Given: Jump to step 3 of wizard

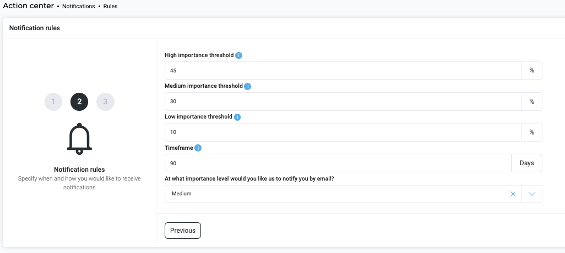Looking at the screenshot, I should pyautogui.click(x=105, y=102).
